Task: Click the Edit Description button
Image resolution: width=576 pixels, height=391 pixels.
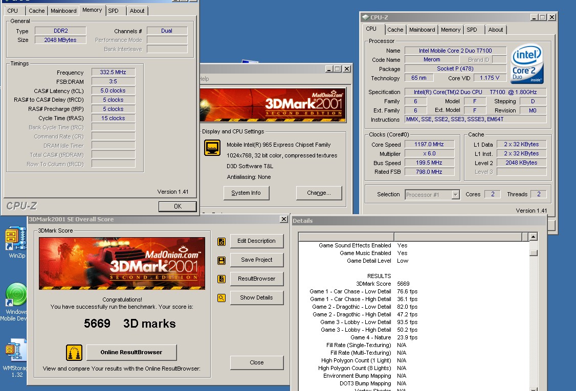Action: (x=256, y=241)
